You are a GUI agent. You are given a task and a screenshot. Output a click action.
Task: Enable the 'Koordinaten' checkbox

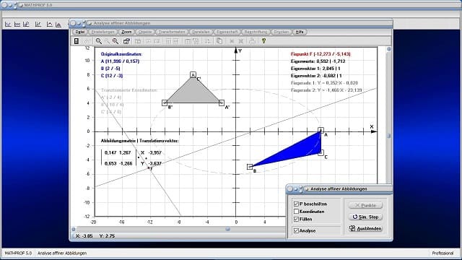[x=297, y=212]
